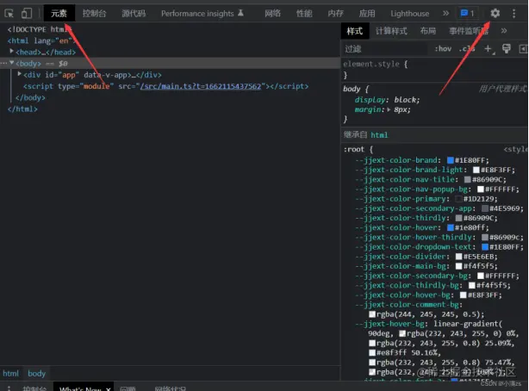The height and width of the screenshot is (391, 529).
Task: Open swatch for --jjext-color-secondary-app #4E5969
Action: tap(485, 208)
